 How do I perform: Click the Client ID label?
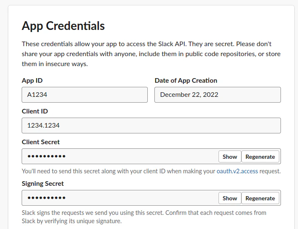pyautogui.click(x=35, y=111)
